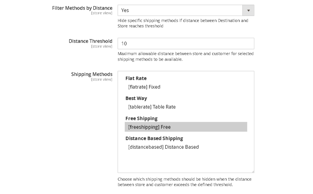Select the value 10 in Distance Threshold
This screenshot has width=313, height=194.
click(123, 44)
